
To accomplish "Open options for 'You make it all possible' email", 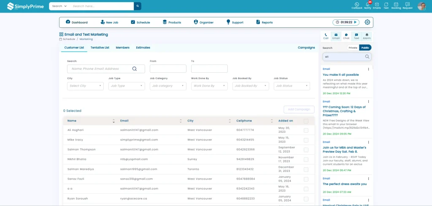I will pyautogui.click(x=368, y=69).
